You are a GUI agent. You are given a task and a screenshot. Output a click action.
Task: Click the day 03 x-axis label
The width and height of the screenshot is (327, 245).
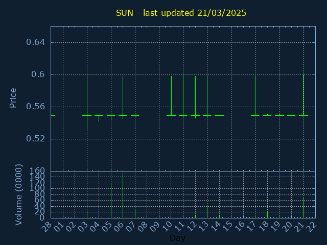click(83, 227)
